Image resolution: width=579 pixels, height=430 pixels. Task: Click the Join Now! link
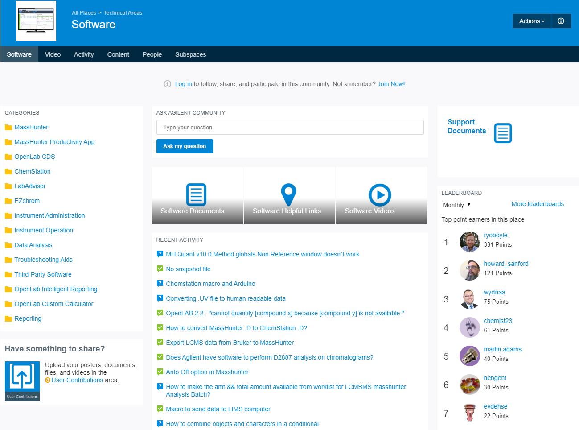coord(391,84)
